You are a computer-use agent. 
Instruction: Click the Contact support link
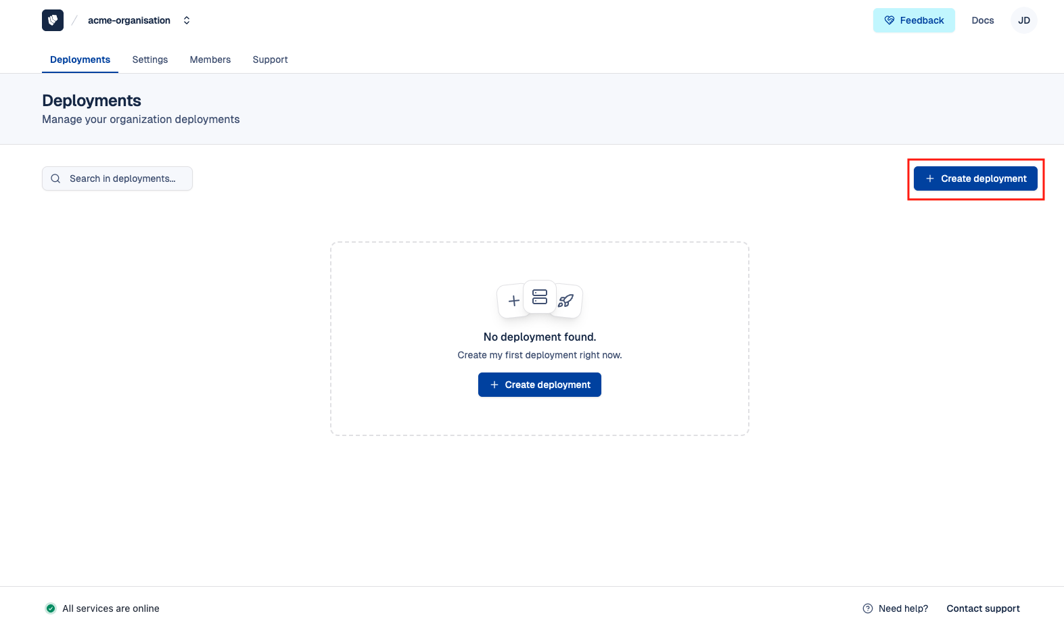click(983, 608)
